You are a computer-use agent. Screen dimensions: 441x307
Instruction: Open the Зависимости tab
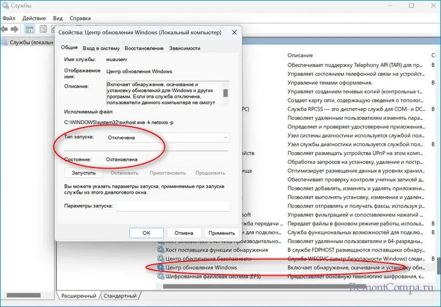coord(185,48)
